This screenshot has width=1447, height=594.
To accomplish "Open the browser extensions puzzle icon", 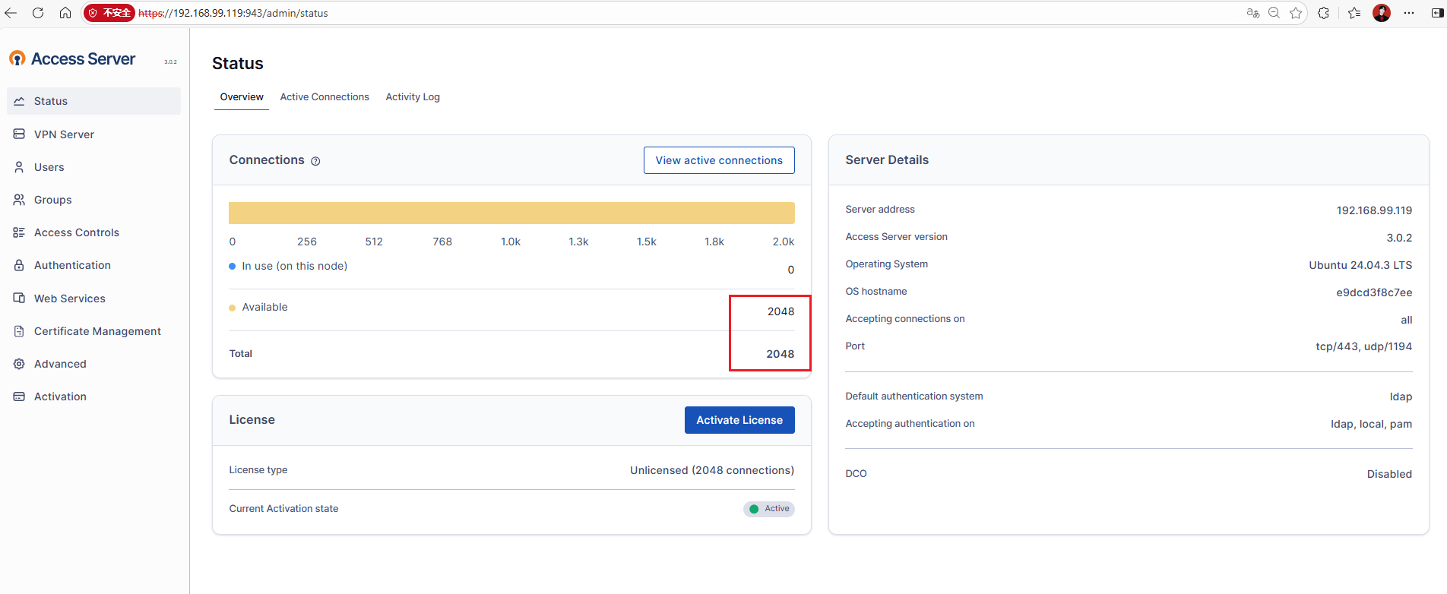I will point(1323,13).
